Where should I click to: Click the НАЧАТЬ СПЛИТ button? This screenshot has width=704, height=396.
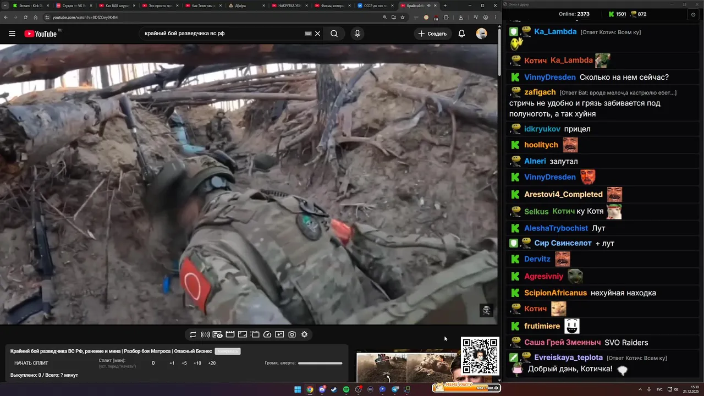tap(31, 363)
